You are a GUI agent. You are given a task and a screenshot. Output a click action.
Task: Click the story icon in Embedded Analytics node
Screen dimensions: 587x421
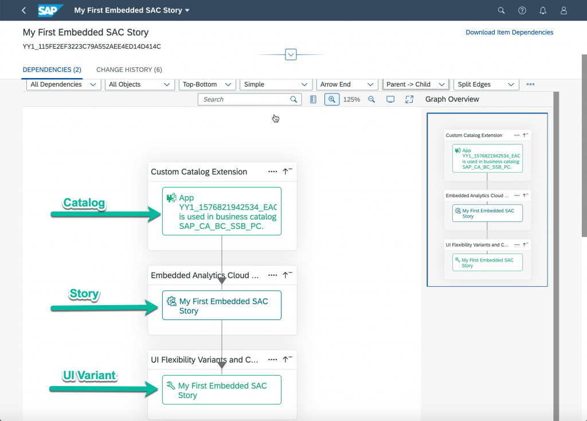click(x=171, y=301)
